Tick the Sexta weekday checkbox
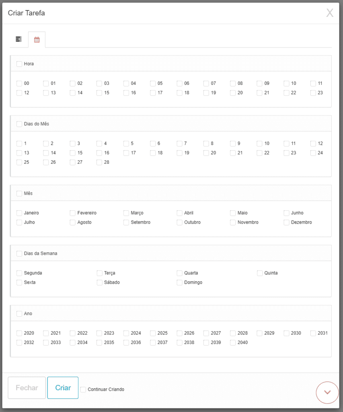Viewport: 343px width, 412px height. point(19,282)
